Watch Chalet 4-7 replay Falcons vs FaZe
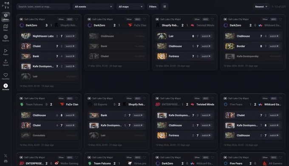Viewport: 289px width, 166px height. [70, 126]
